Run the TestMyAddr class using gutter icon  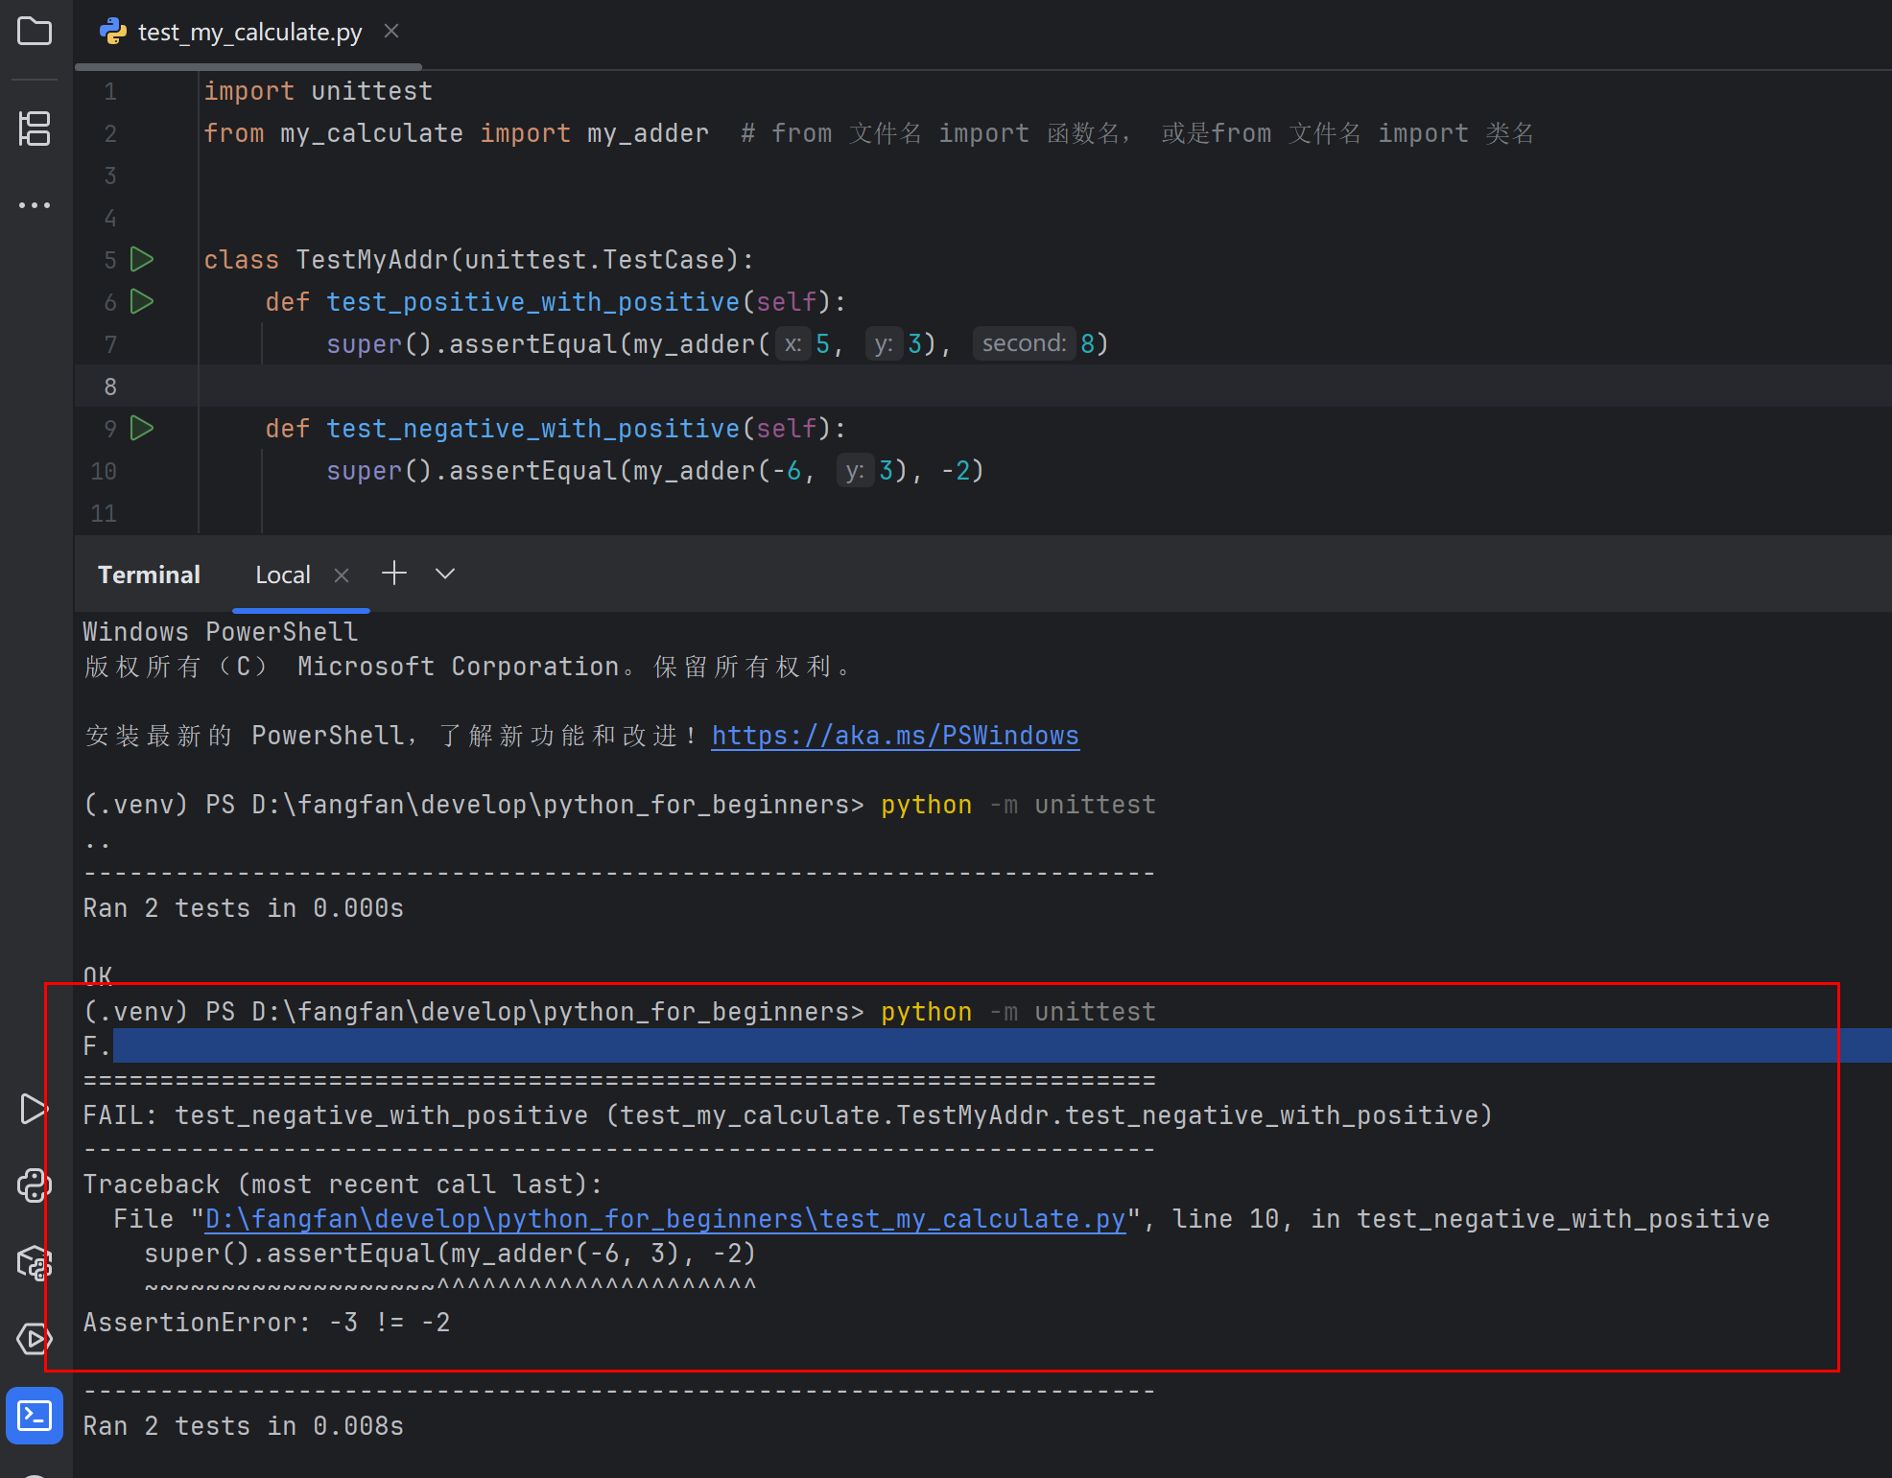142,259
